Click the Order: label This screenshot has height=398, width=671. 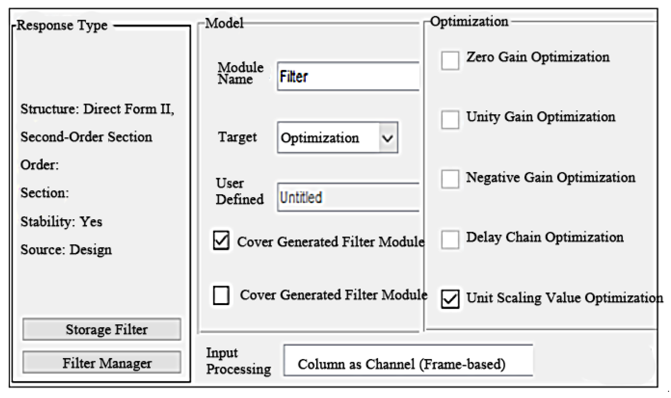coord(39,165)
